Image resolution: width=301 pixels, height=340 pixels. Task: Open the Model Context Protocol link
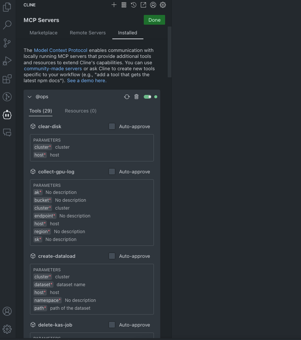coord(61,50)
